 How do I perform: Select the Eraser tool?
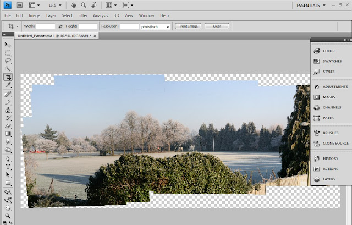tap(8, 126)
